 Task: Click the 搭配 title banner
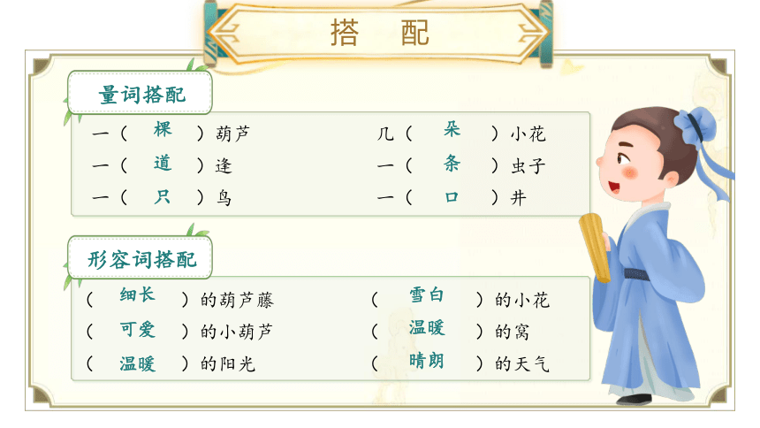(378, 33)
